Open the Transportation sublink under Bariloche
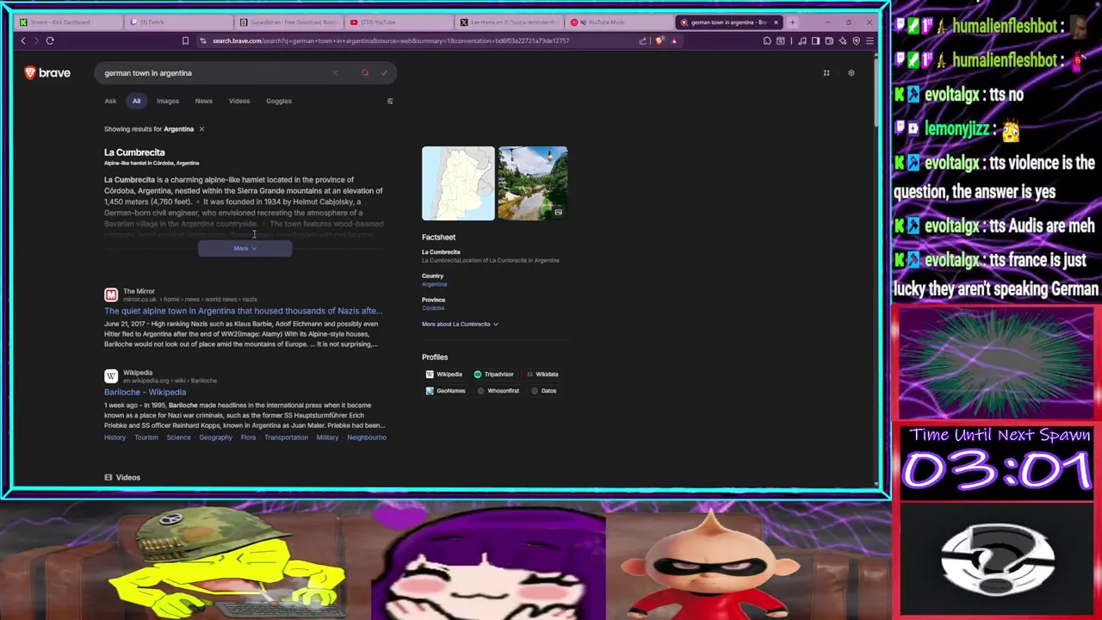The height and width of the screenshot is (620, 1102). pos(286,437)
